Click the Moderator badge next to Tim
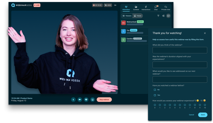 point(134,30)
